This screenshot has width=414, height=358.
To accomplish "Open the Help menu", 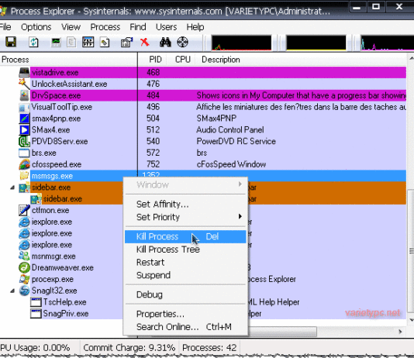I will 195,27.
